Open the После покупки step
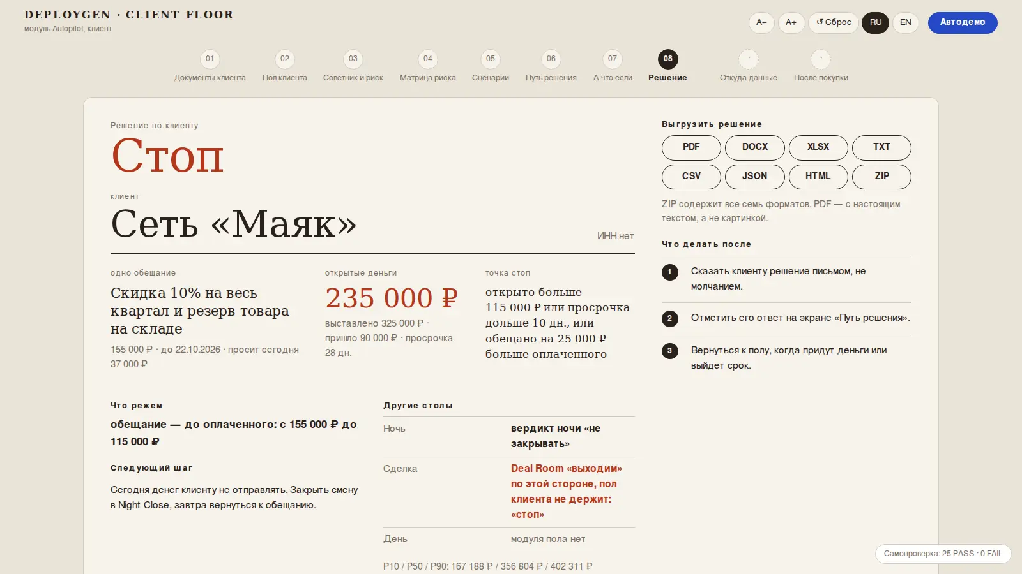Image resolution: width=1022 pixels, height=574 pixels. (x=821, y=66)
